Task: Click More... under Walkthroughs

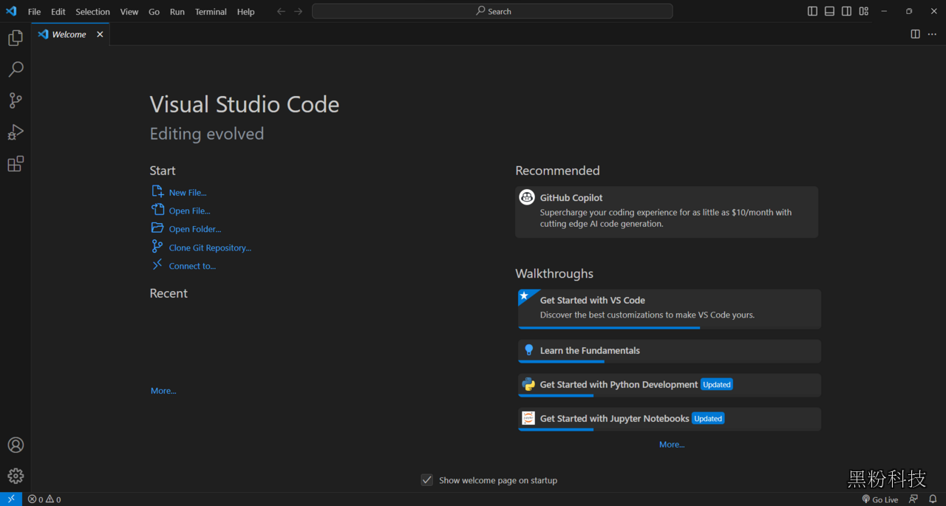Action: tap(672, 445)
